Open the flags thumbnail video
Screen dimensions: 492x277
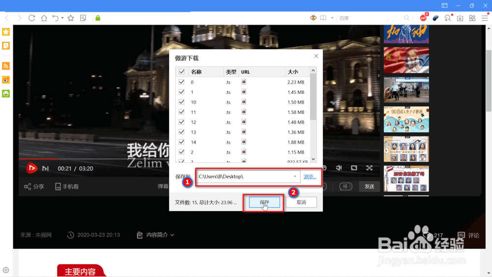[x=406, y=60]
